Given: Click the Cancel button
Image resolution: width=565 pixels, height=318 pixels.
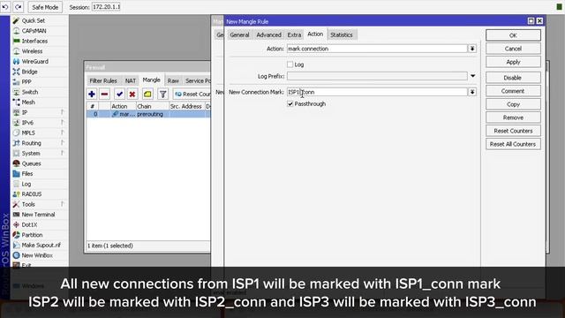Looking at the screenshot, I should coord(513,49).
